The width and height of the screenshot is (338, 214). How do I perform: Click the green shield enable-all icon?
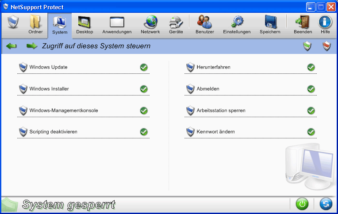(307, 46)
